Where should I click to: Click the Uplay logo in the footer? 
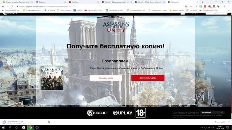click(123, 113)
